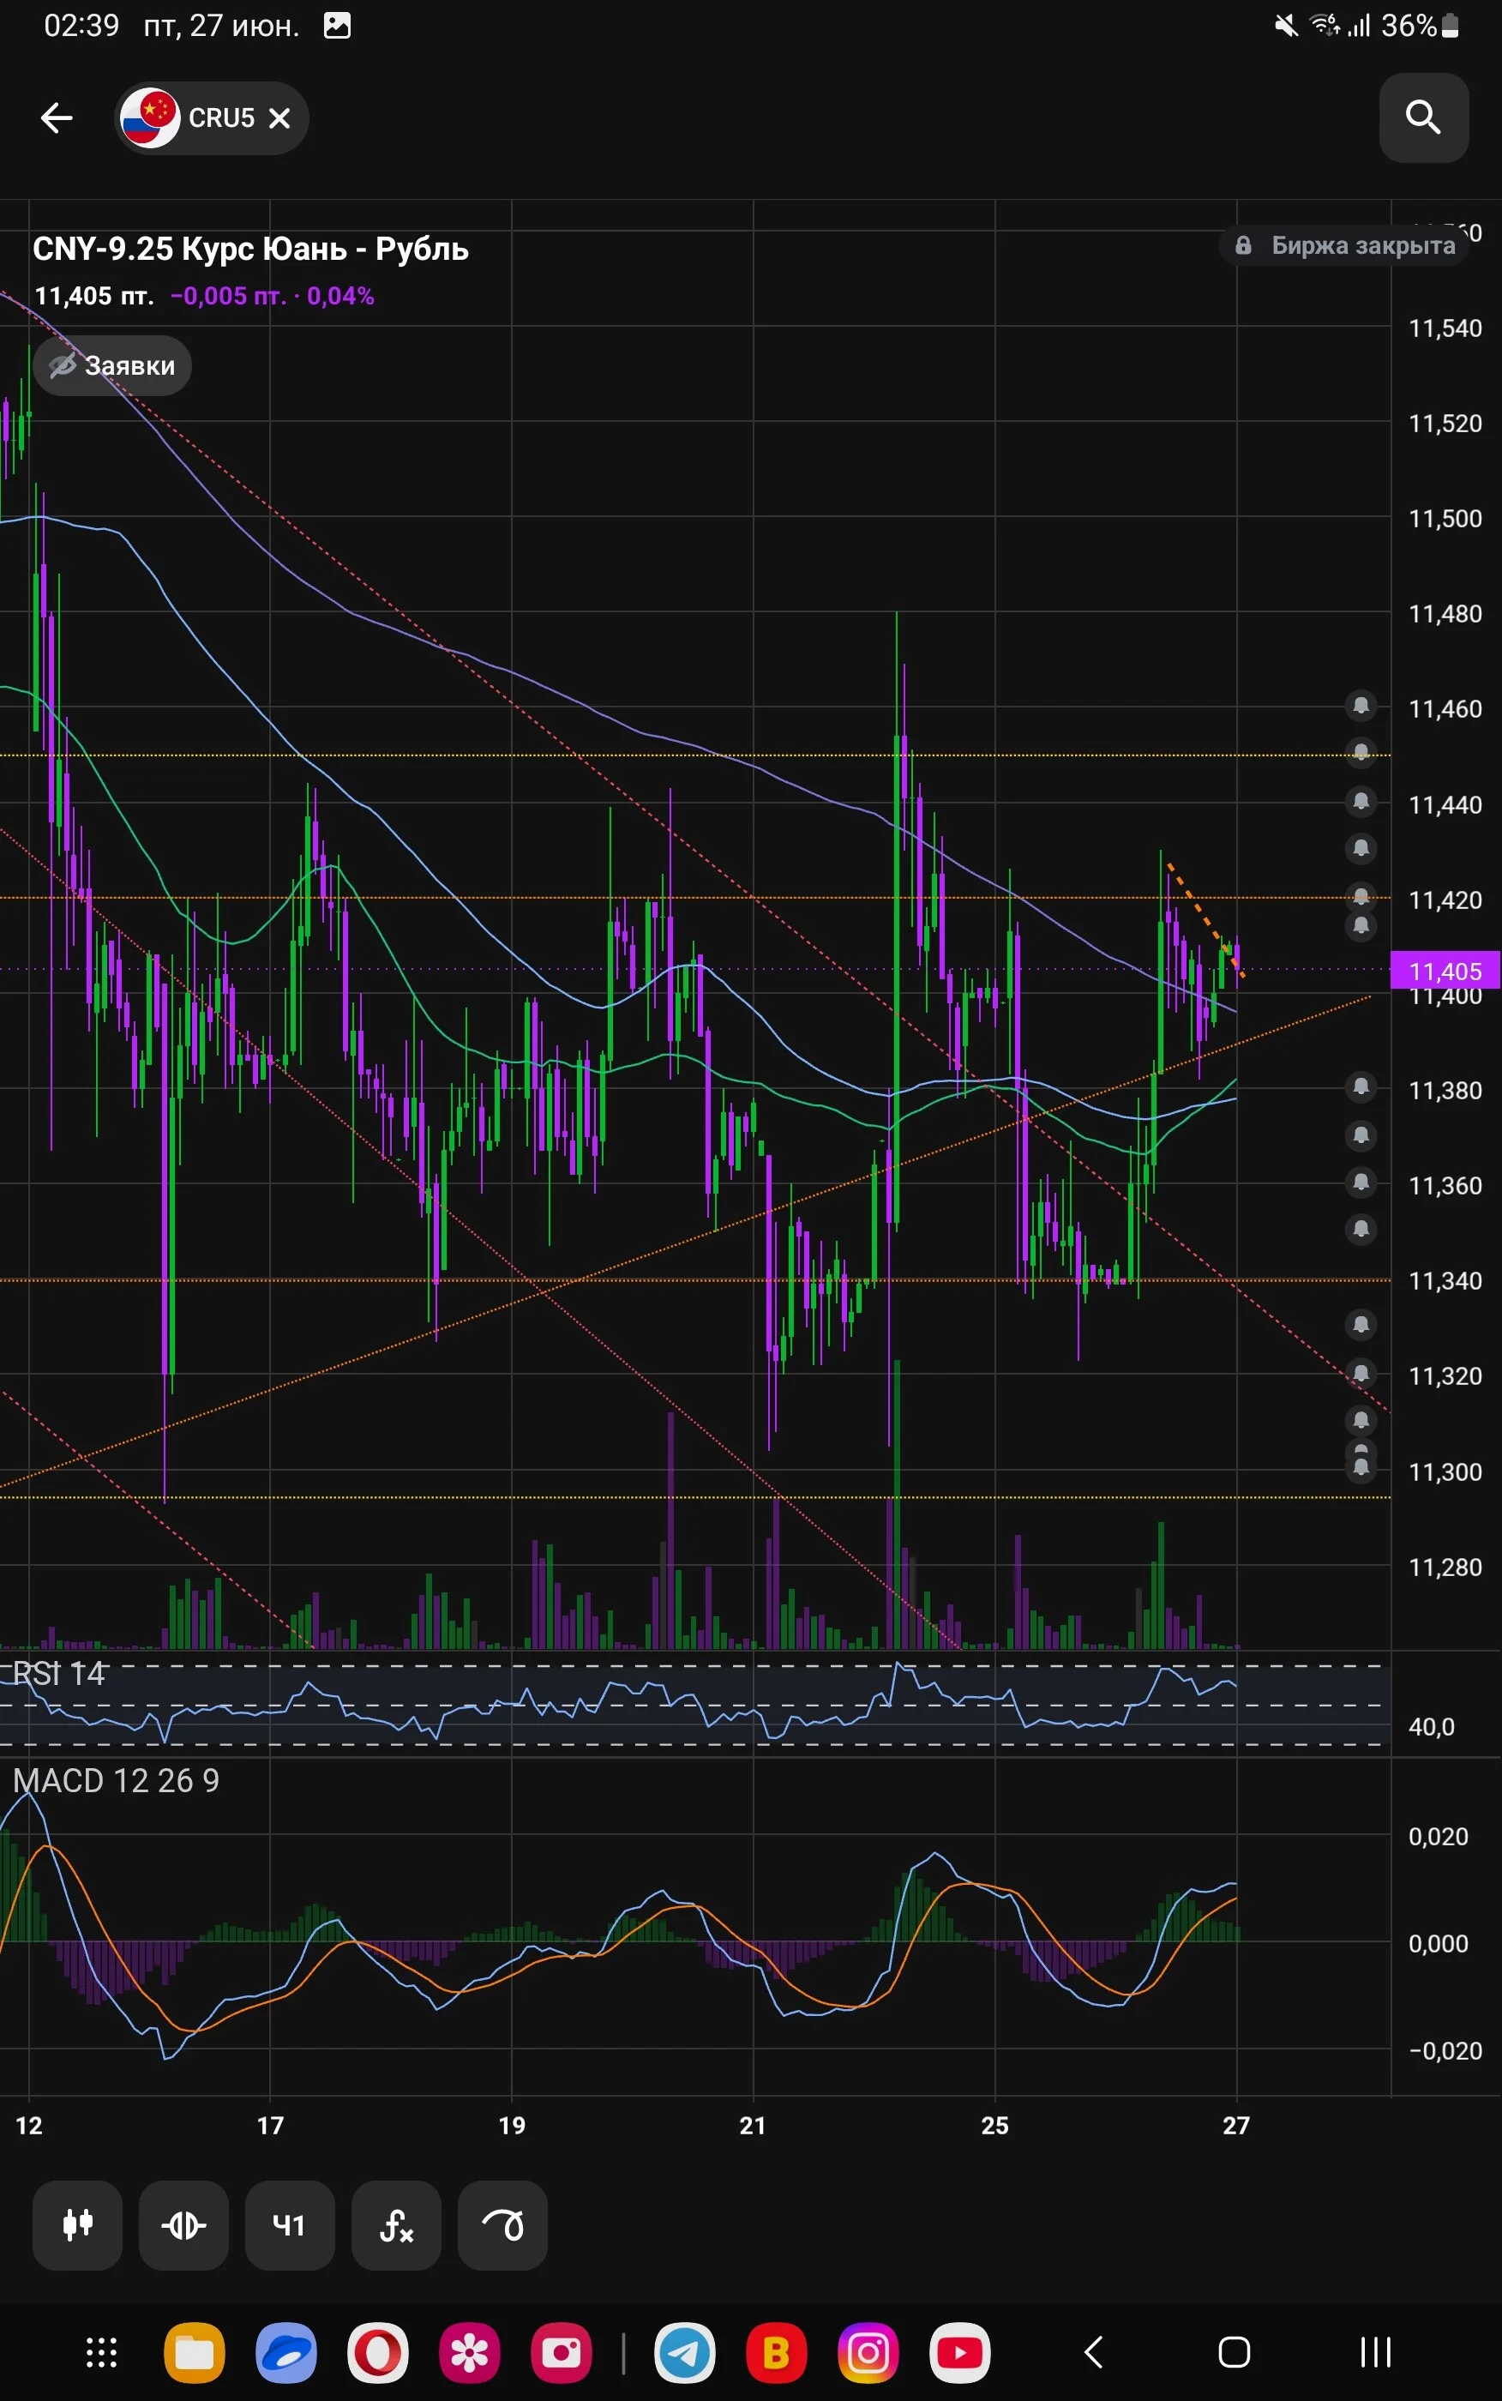This screenshot has width=1502, height=2401.
Task: Open Telegram from the dock
Action: (x=684, y=2351)
